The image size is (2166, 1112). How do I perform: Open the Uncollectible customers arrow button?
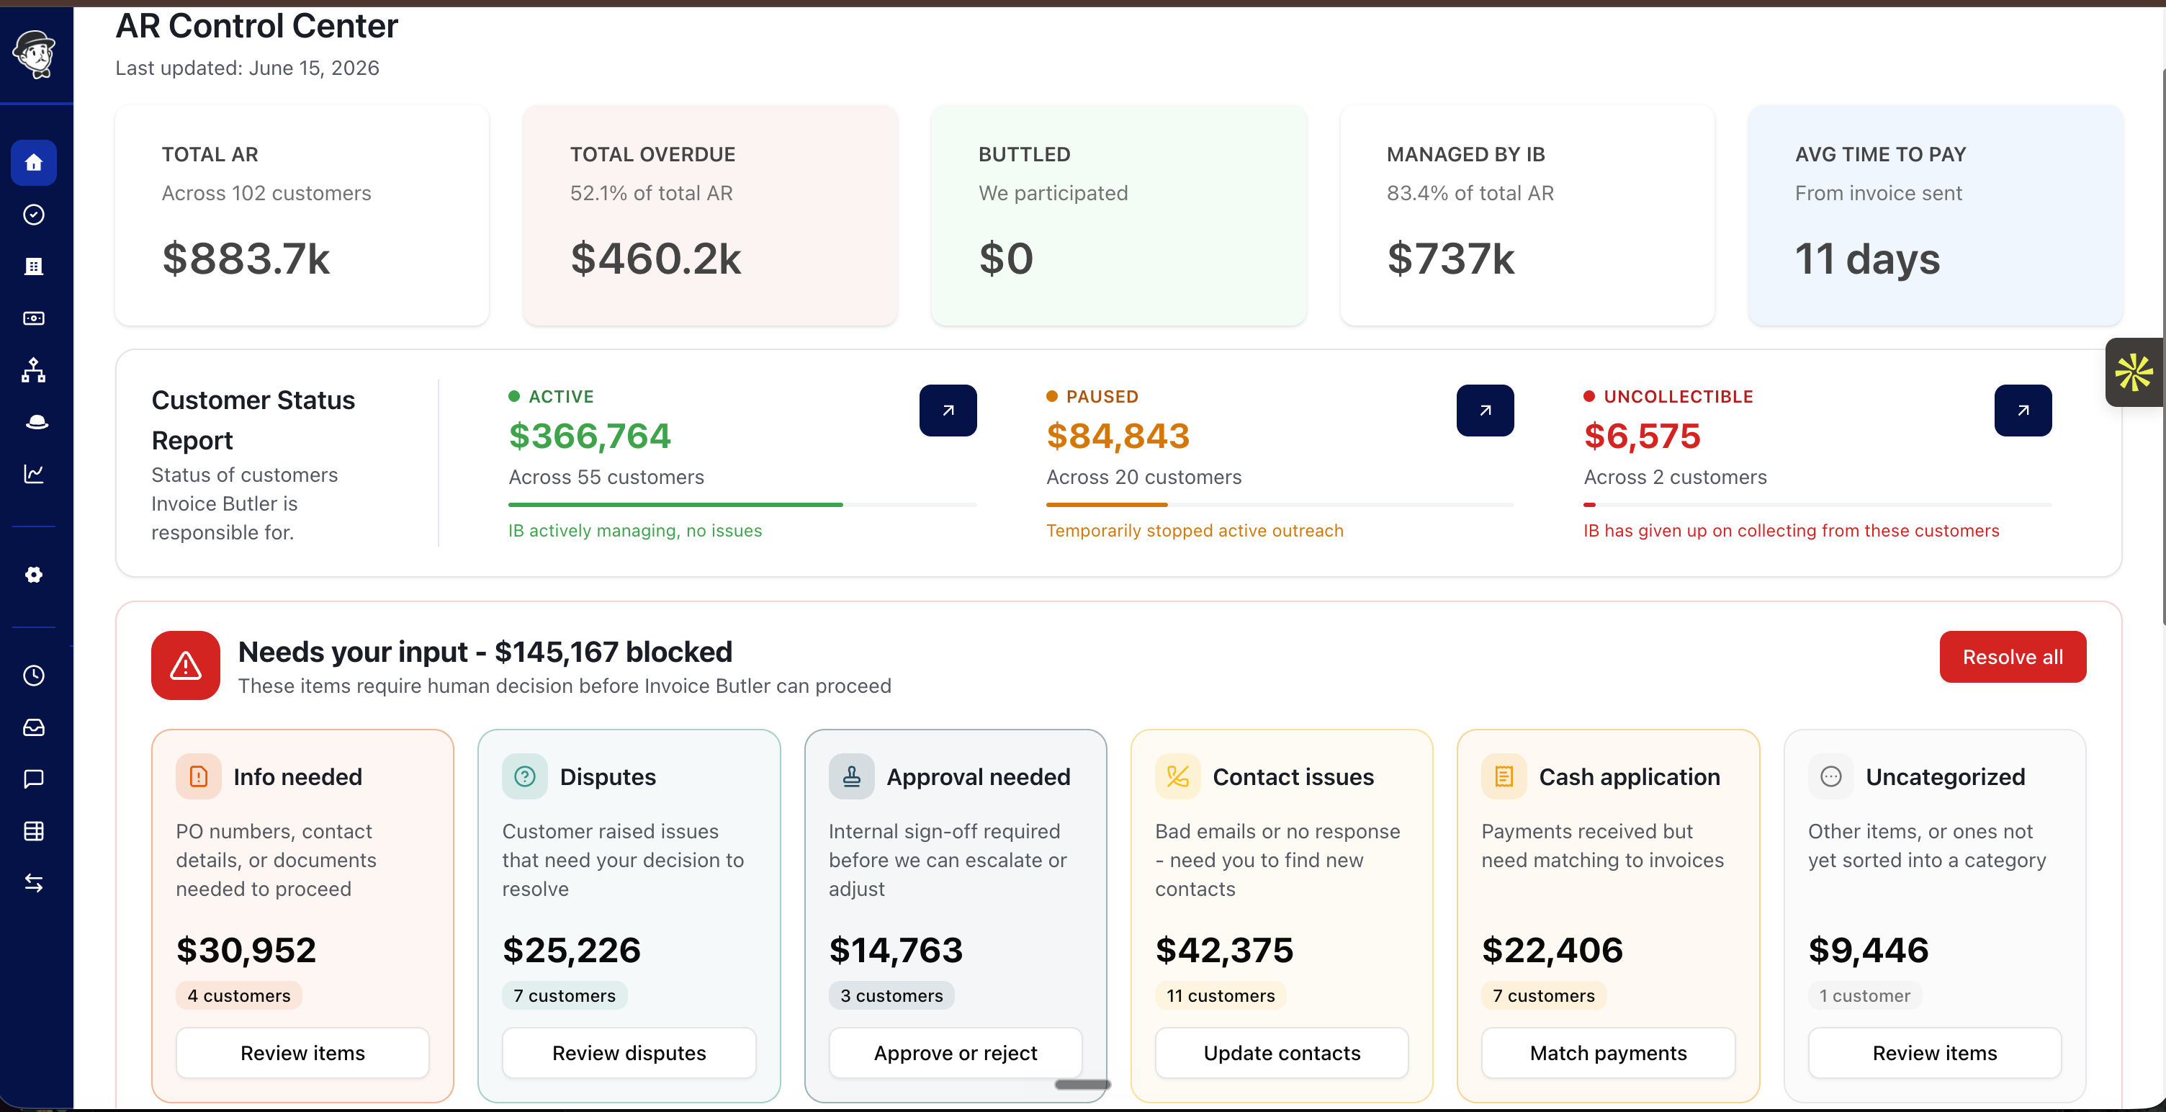(2022, 411)
